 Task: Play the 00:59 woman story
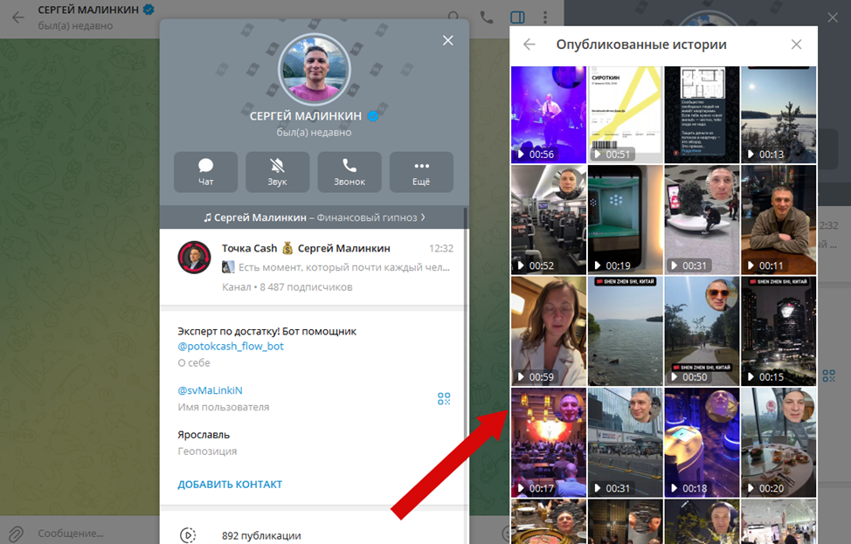click(x=549, y=331)
